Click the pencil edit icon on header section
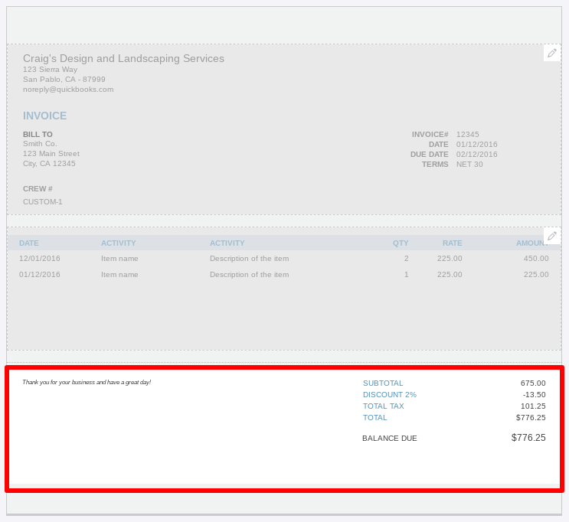The height and width of the screenshot is (522, 569). pos(552,53)
